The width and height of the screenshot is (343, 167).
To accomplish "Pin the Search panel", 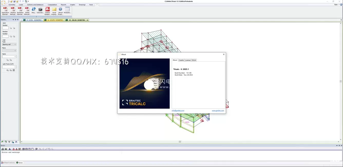I will tap(15, 20).
